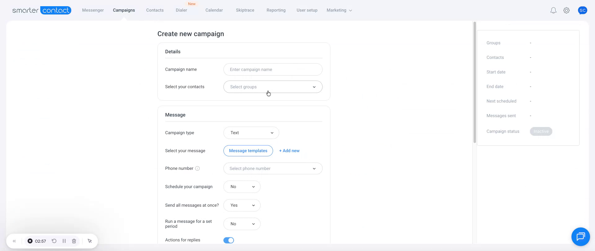Click the Create new campaign heading
The image size is (595, 251).
point(191,34)
